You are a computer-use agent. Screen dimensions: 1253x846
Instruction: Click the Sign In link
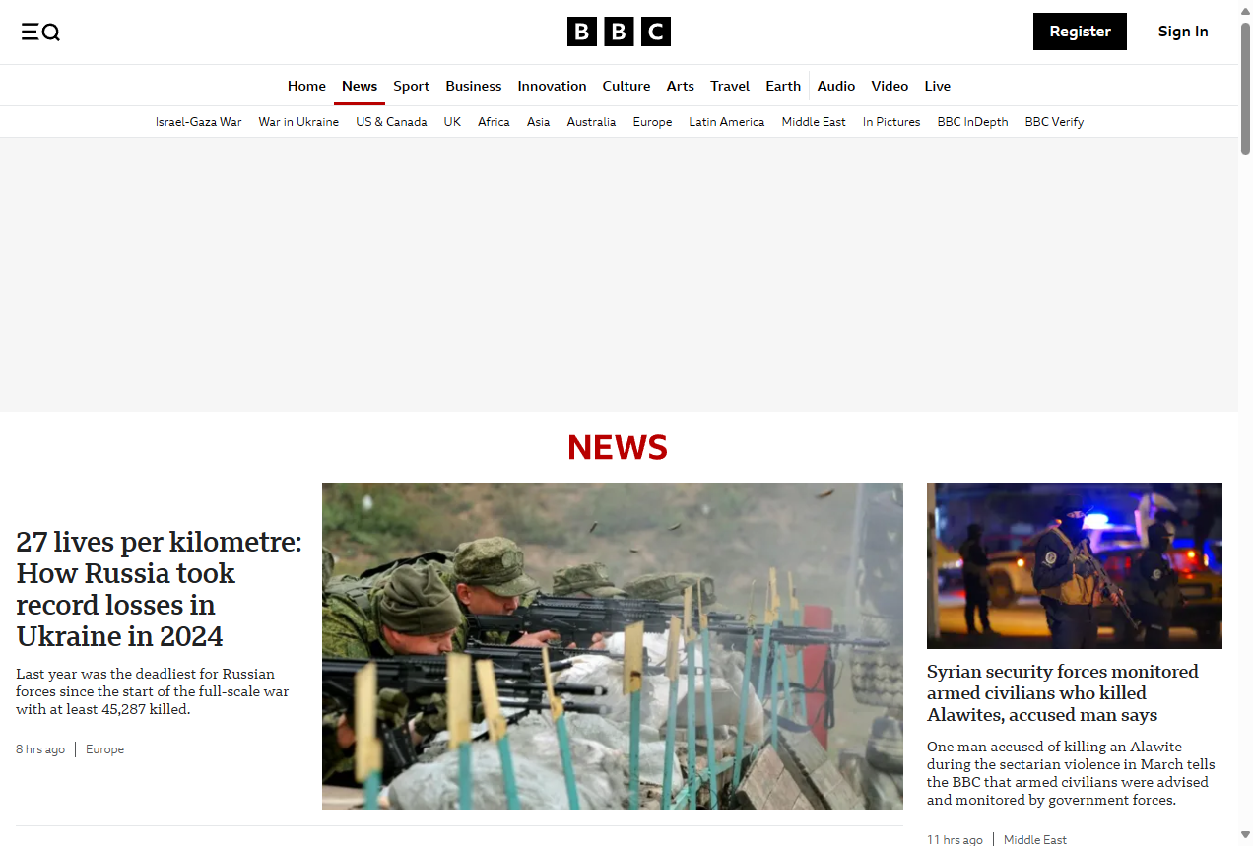pos(1182,32)
